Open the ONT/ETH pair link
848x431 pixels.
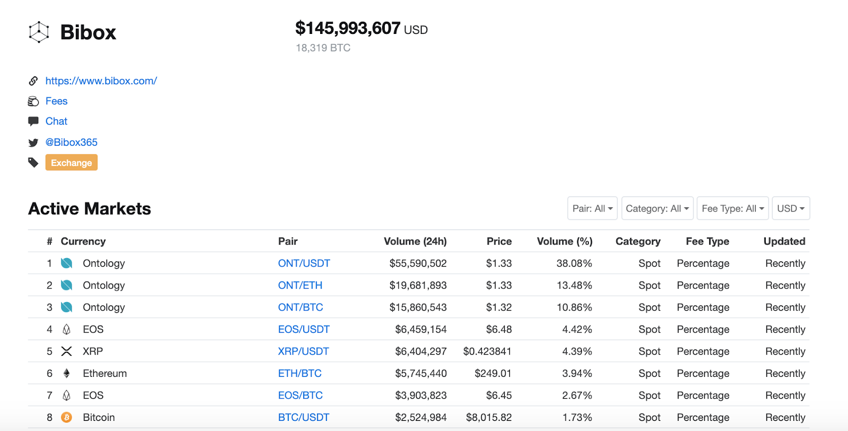[300, 285]
